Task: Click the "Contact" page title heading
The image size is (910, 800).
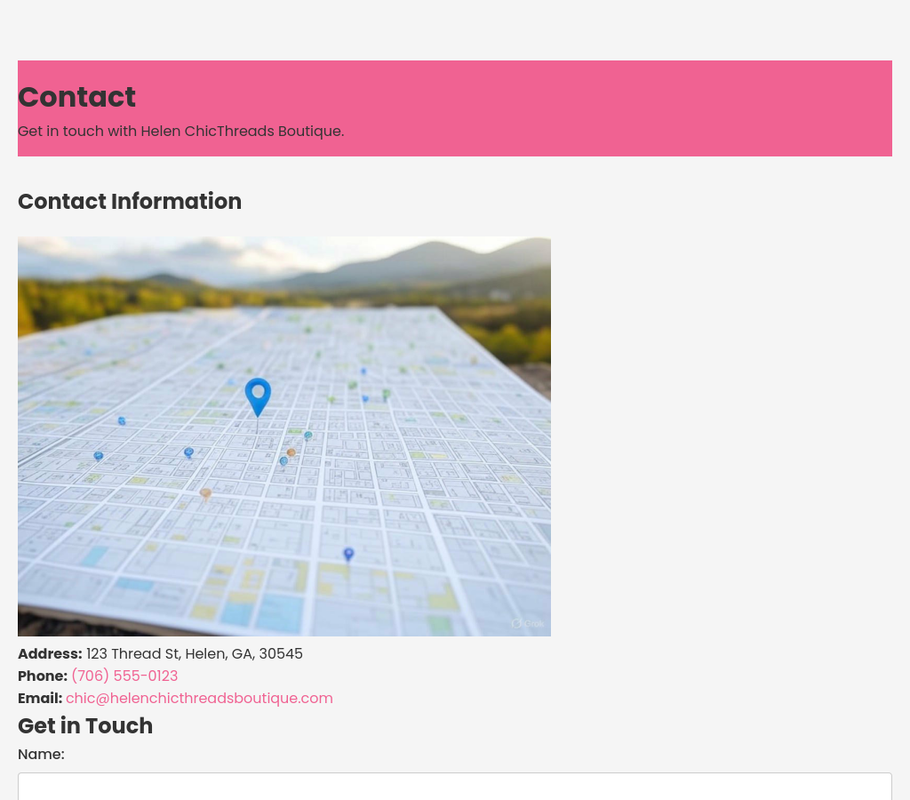Action: [76, 97]
